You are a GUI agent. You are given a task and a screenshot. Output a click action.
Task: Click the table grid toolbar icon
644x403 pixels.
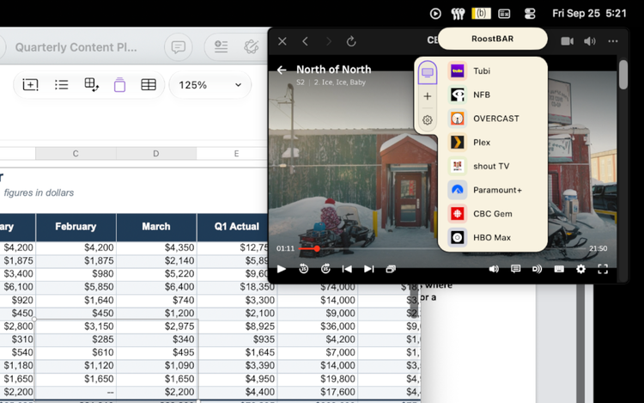pyautogui.click(x=149, y=85)
